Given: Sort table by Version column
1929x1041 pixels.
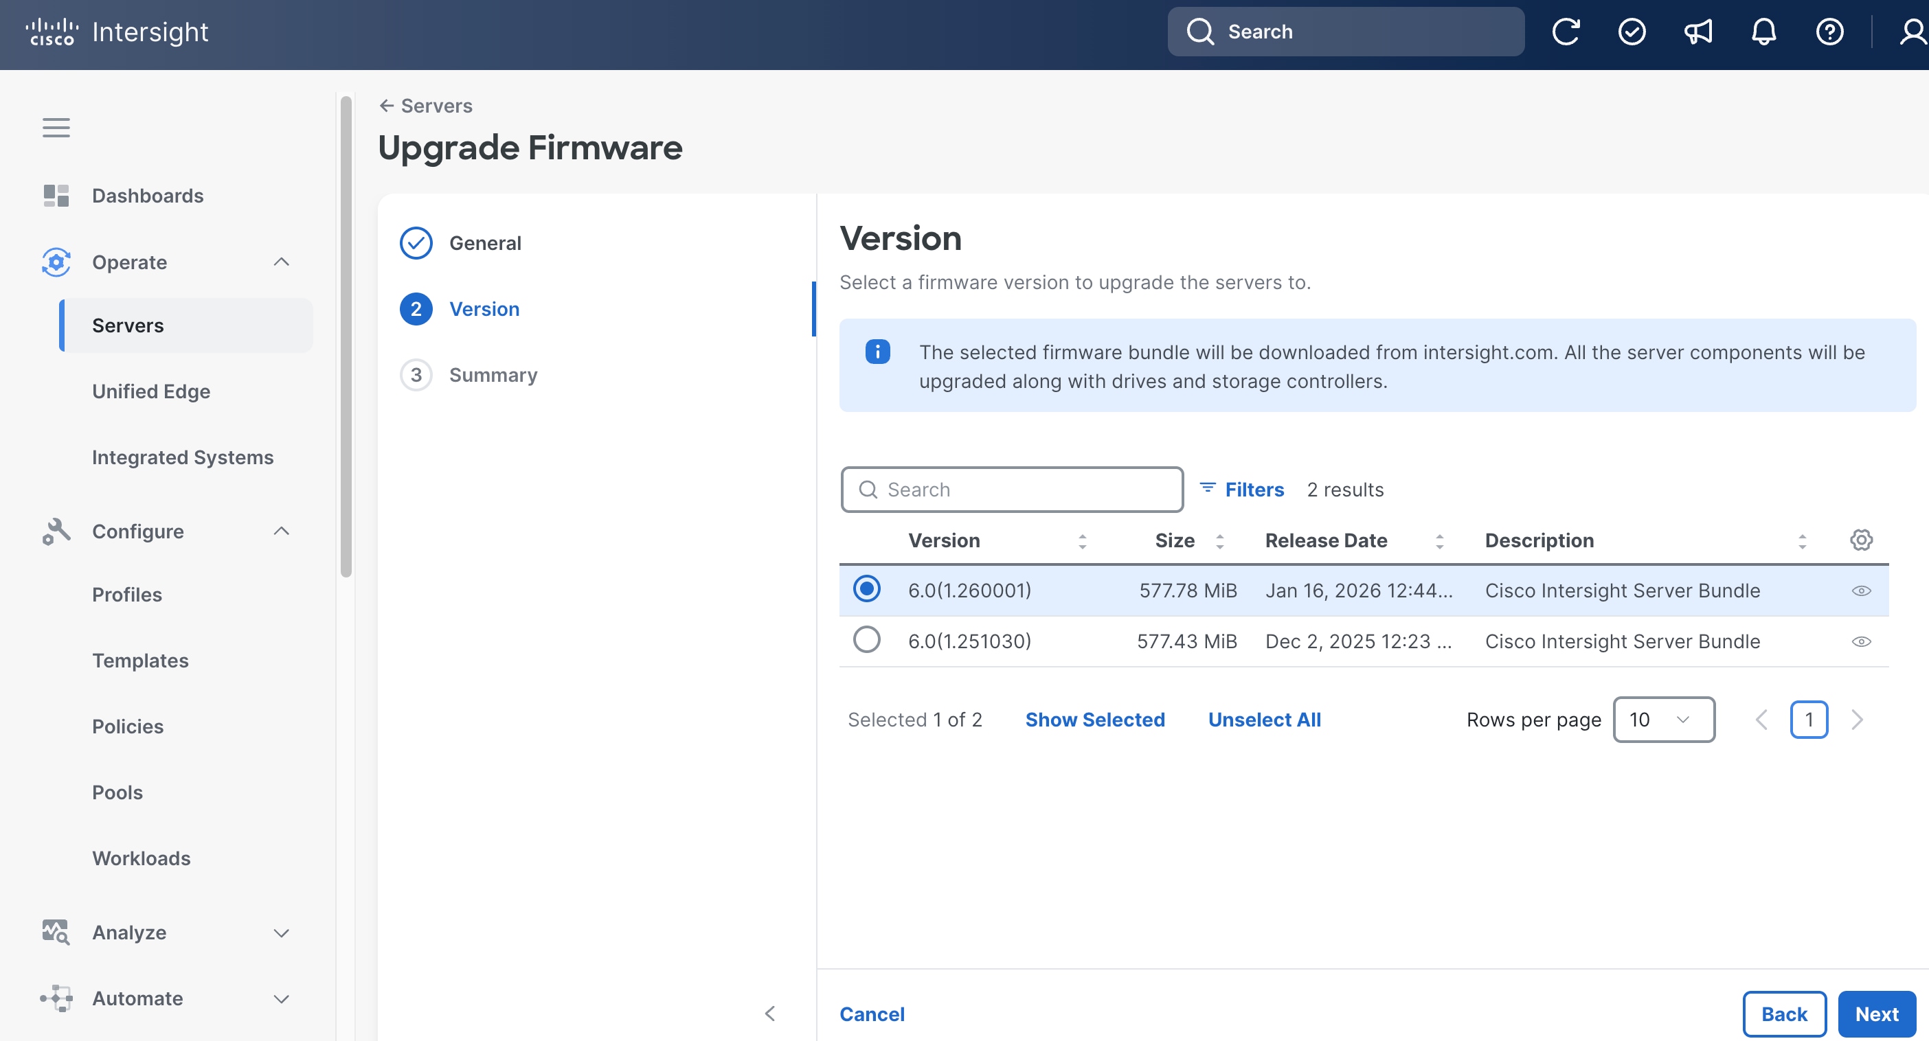Looking at the screenshot, I should tap(1082, 541).
